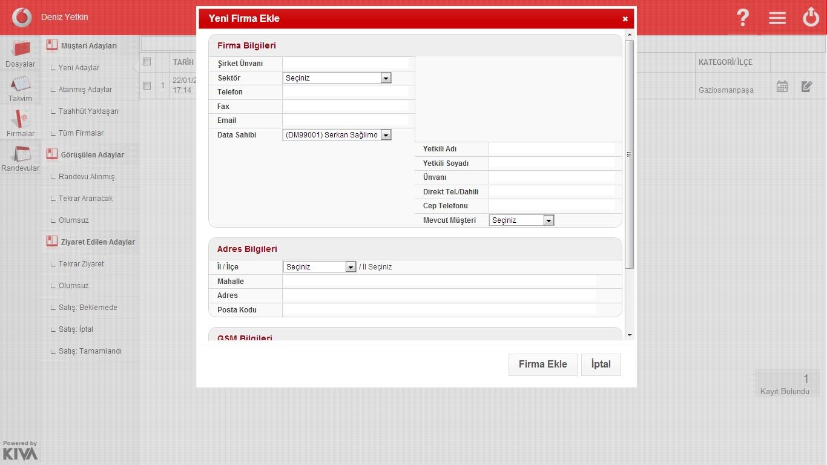
Task: Click the Cep Telefonu input field
Action: point(552,206)
